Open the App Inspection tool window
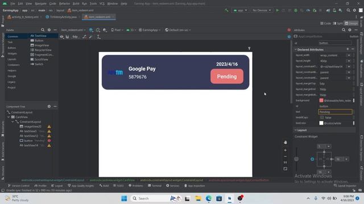The width and height of the screenshot is (364, 204). pyautogui.click(x=195, y=186)
